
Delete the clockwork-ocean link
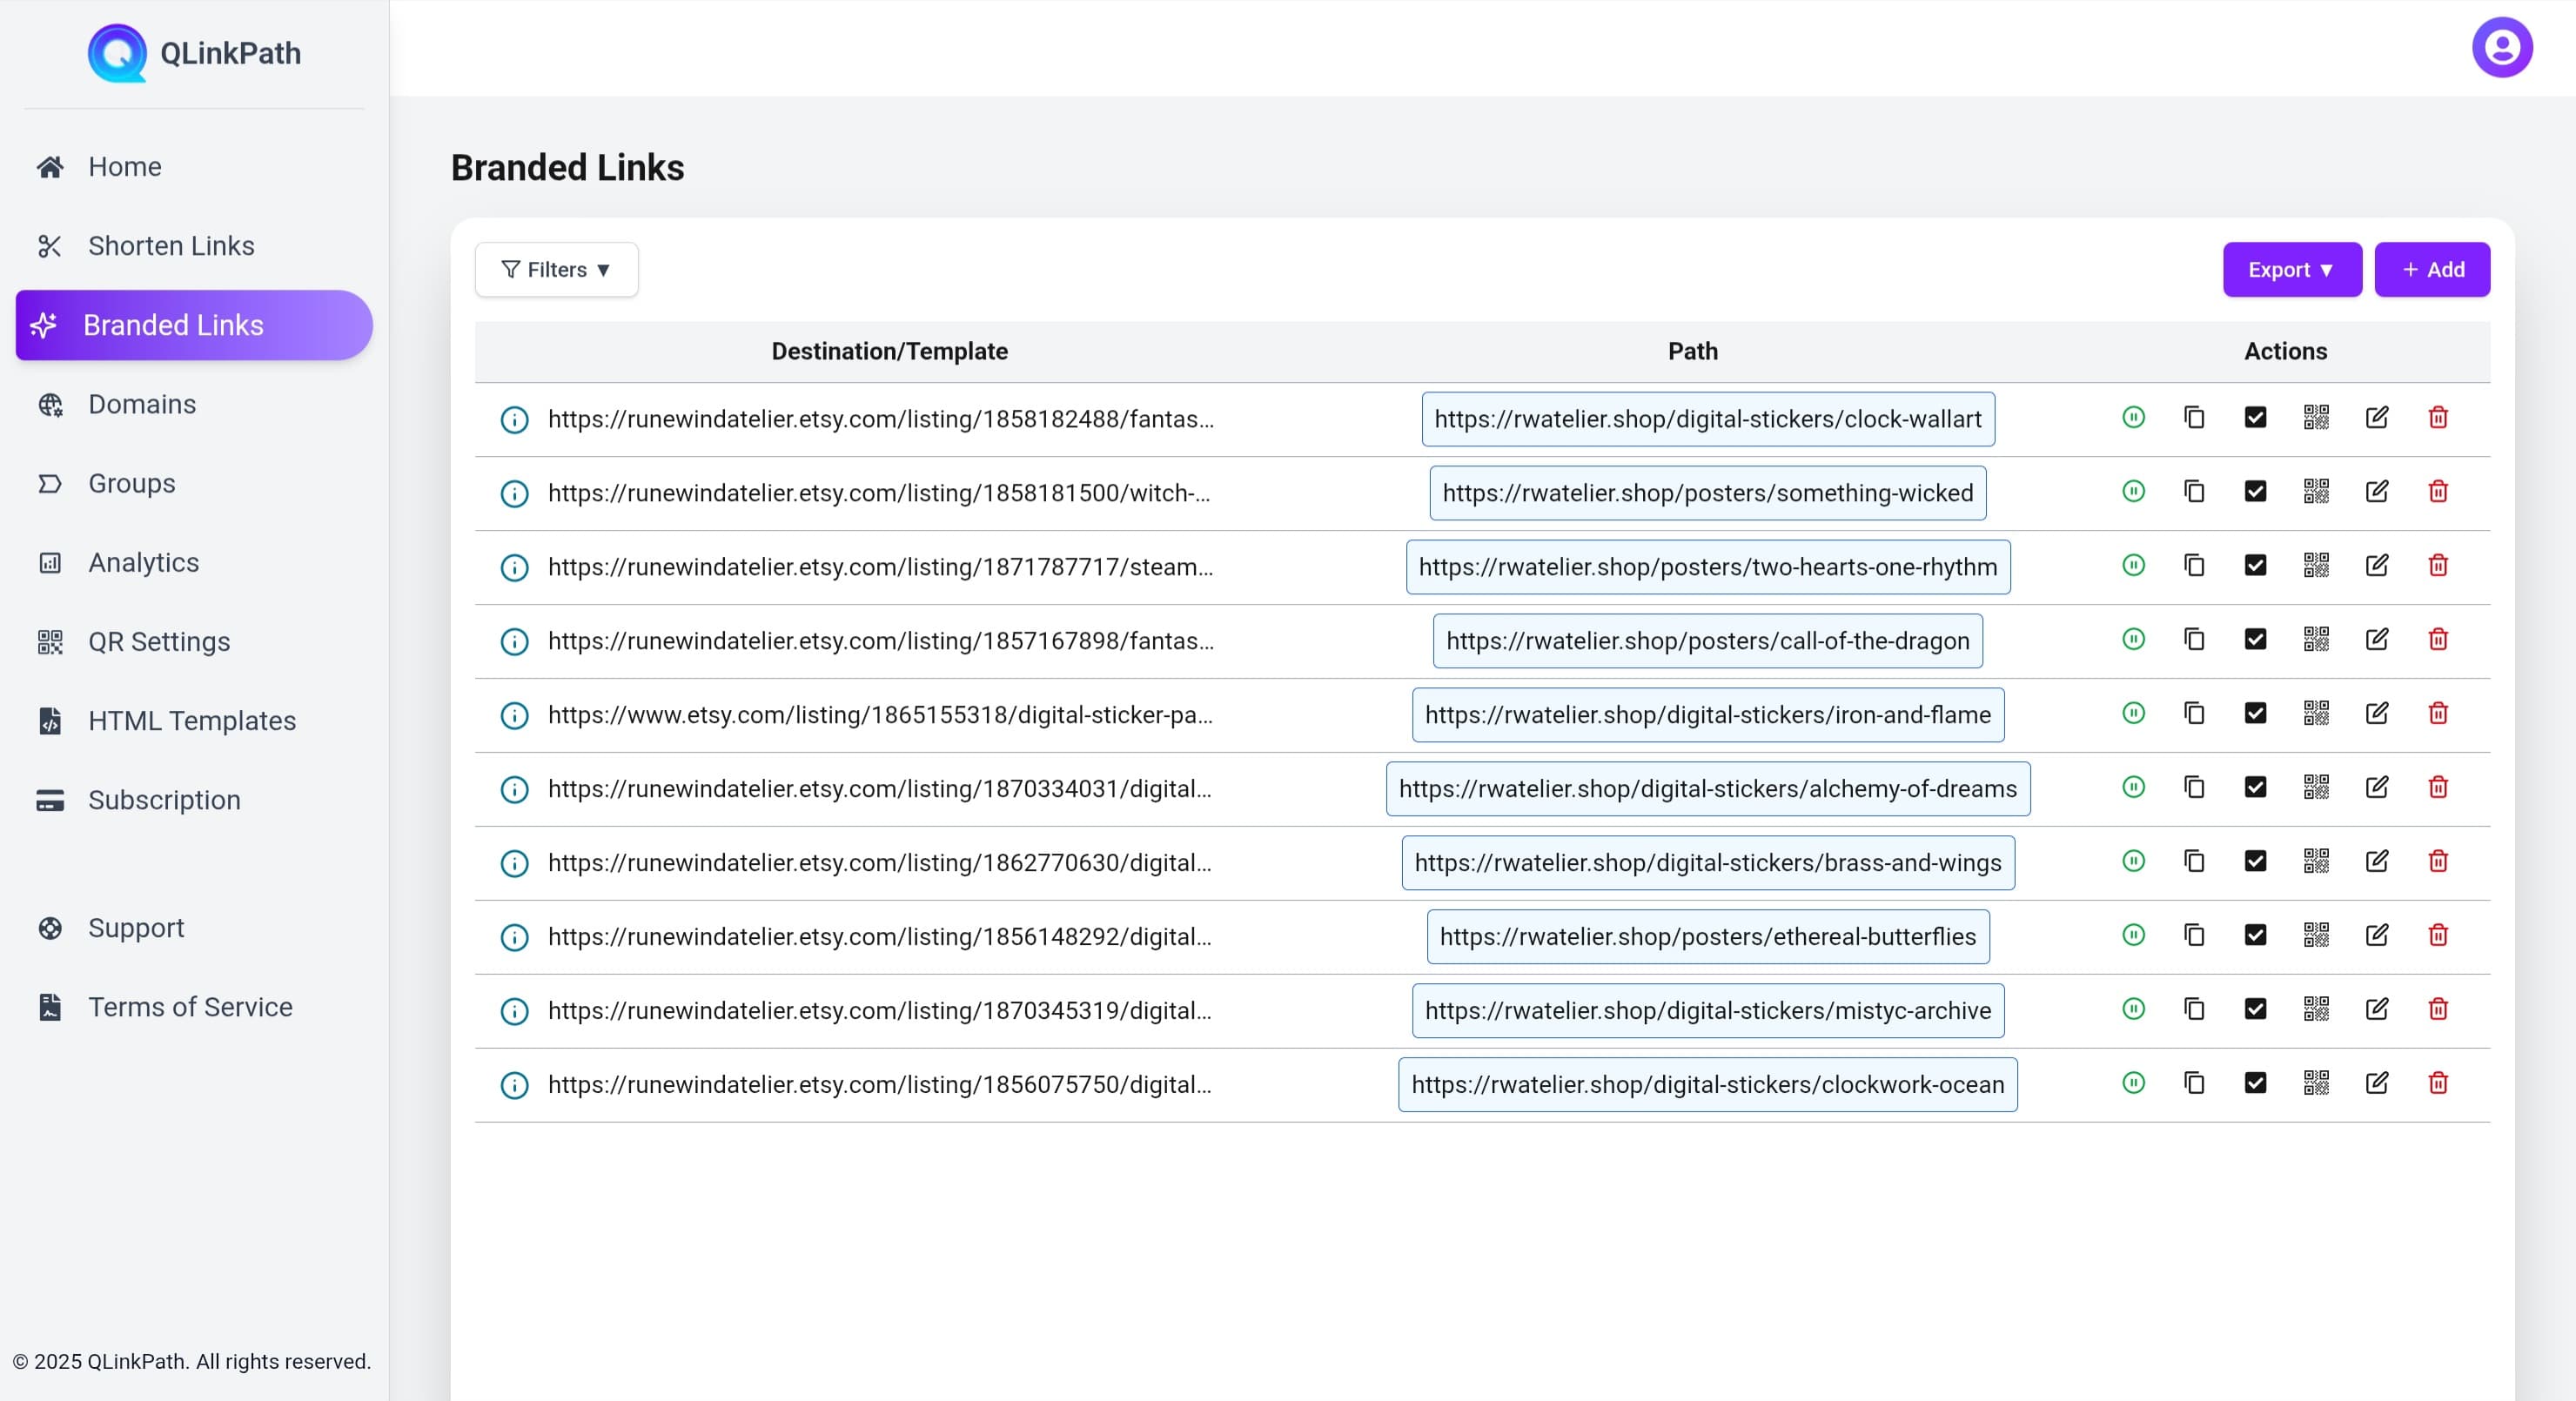(2438, 1083)
